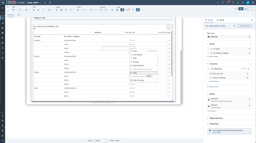Remove Price_per_Unit measure

tap(247, 74)
